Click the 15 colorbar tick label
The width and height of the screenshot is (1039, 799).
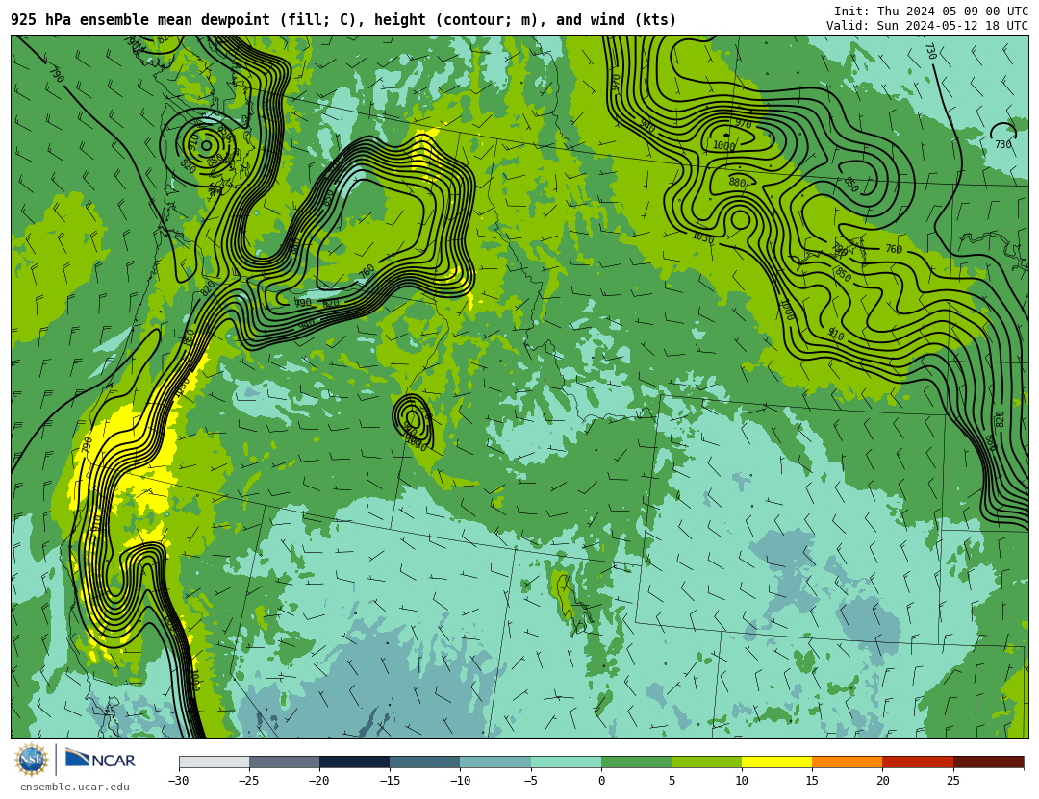[x=812, y=781]
